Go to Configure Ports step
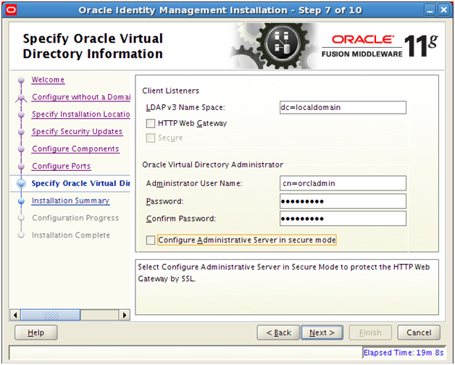Image resolution: width=455 pixels, height=365 pixels. tap(62, 166)
